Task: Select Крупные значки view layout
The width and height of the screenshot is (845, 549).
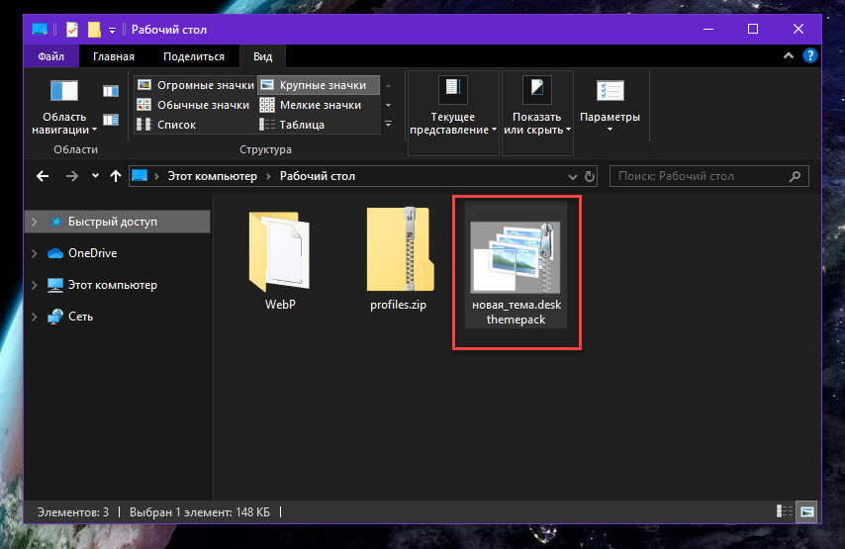Action: 319,85
